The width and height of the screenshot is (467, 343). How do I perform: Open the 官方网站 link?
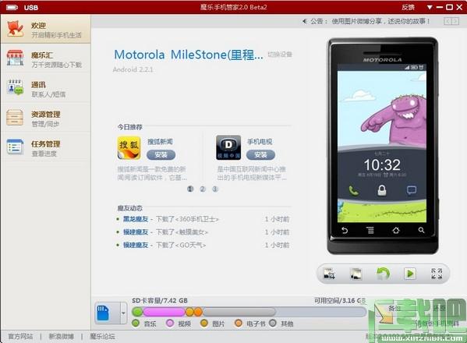[x=20, y=337]
